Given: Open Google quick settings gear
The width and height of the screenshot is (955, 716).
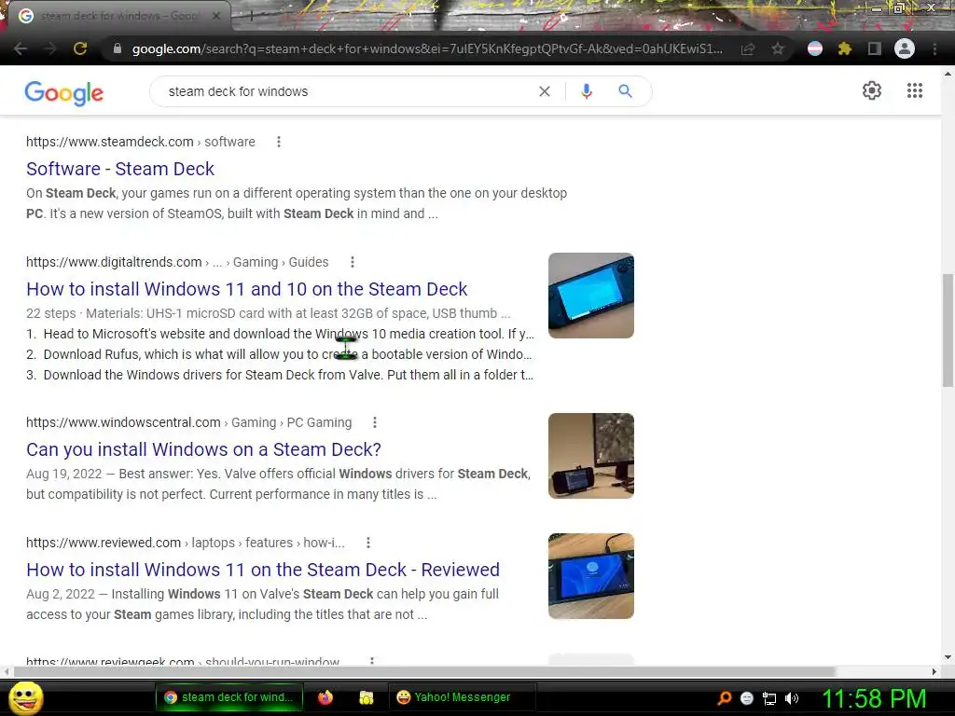Looking at the screenshot, I should pyautogui.click(x=872, y=90).
